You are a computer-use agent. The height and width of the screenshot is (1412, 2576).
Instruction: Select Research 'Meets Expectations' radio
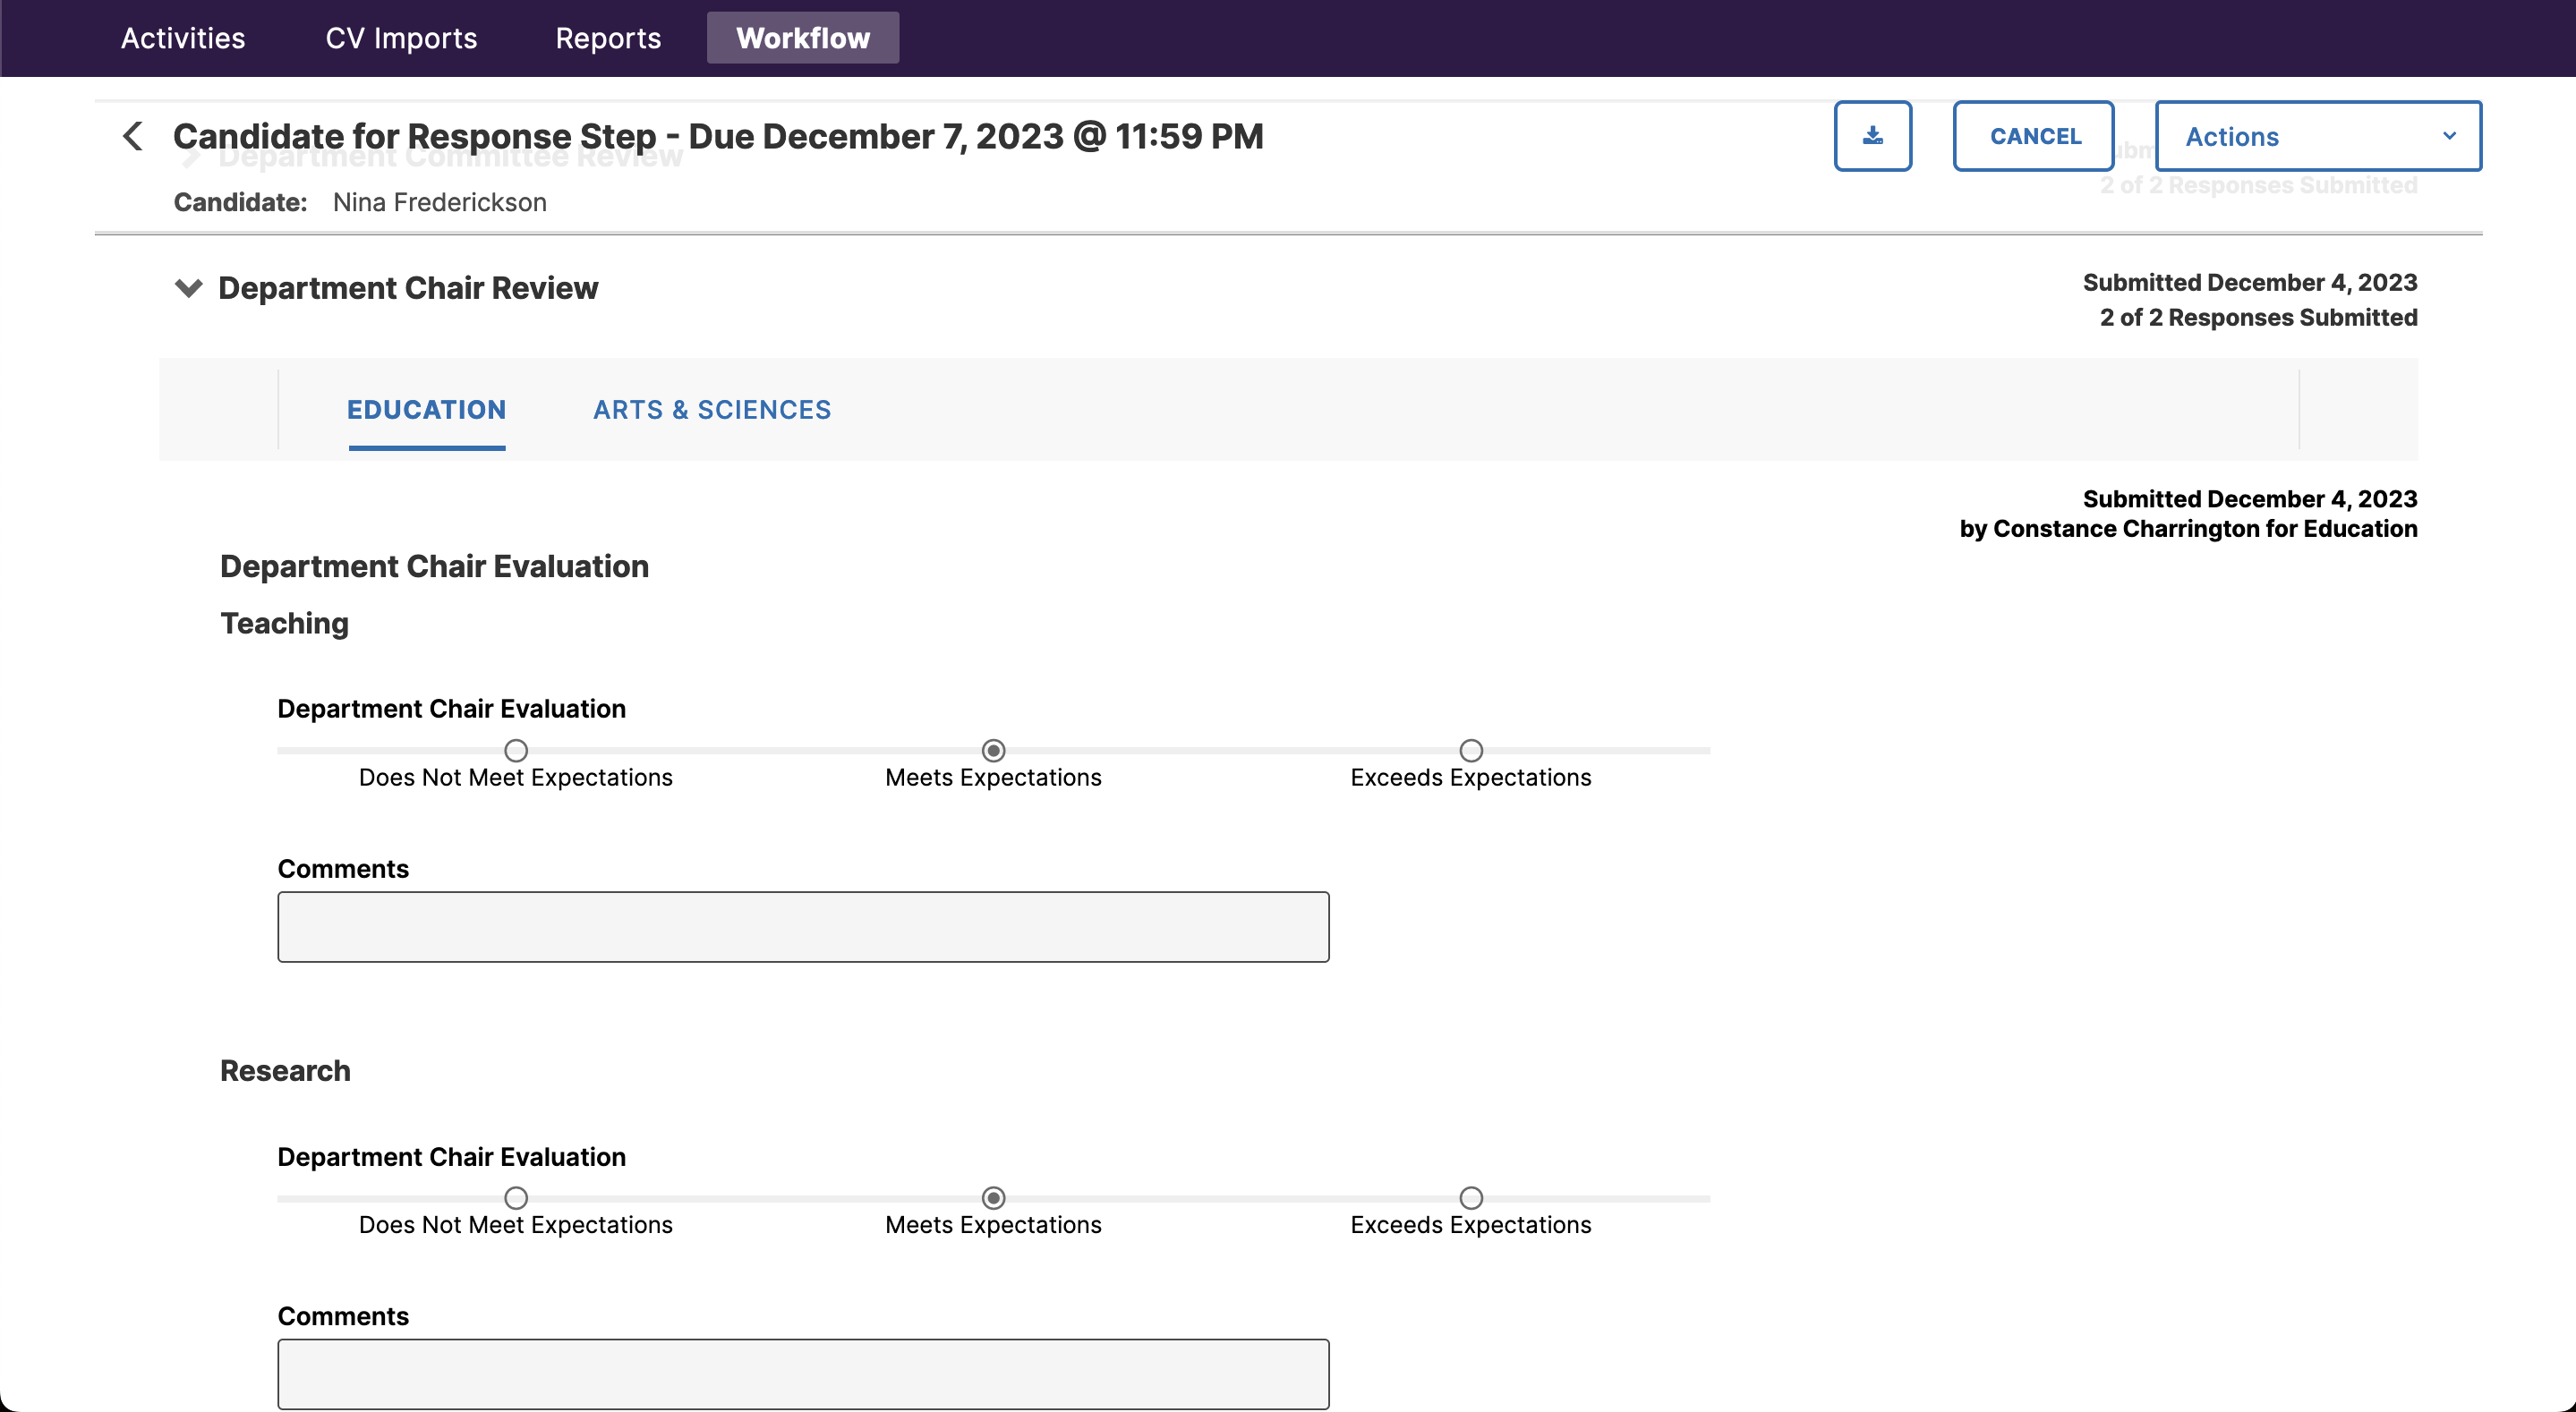point(993,1198)
